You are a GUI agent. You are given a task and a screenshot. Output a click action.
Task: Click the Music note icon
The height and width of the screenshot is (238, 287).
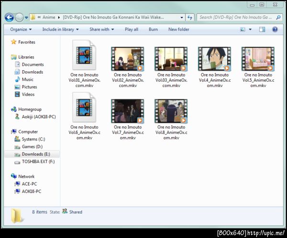click(x=17, y=79)
